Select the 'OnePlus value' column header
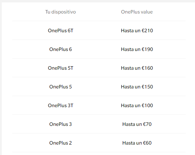195x155 pixels. [x=137, y=12]
